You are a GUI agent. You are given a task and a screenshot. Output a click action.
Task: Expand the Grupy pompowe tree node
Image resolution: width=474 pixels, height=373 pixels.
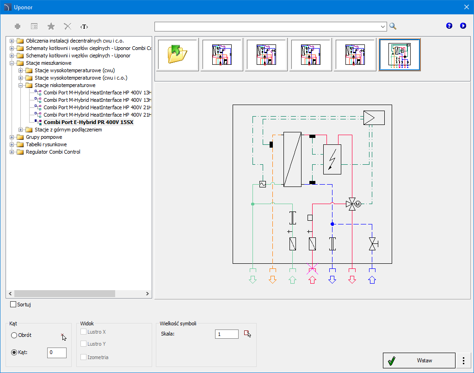point(12,137)
